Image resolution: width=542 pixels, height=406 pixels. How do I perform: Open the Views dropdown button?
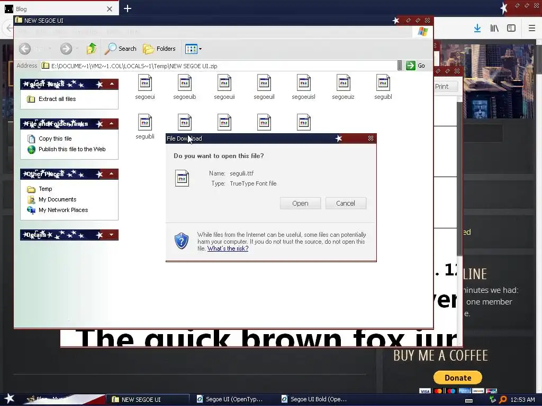coord(193,49)
